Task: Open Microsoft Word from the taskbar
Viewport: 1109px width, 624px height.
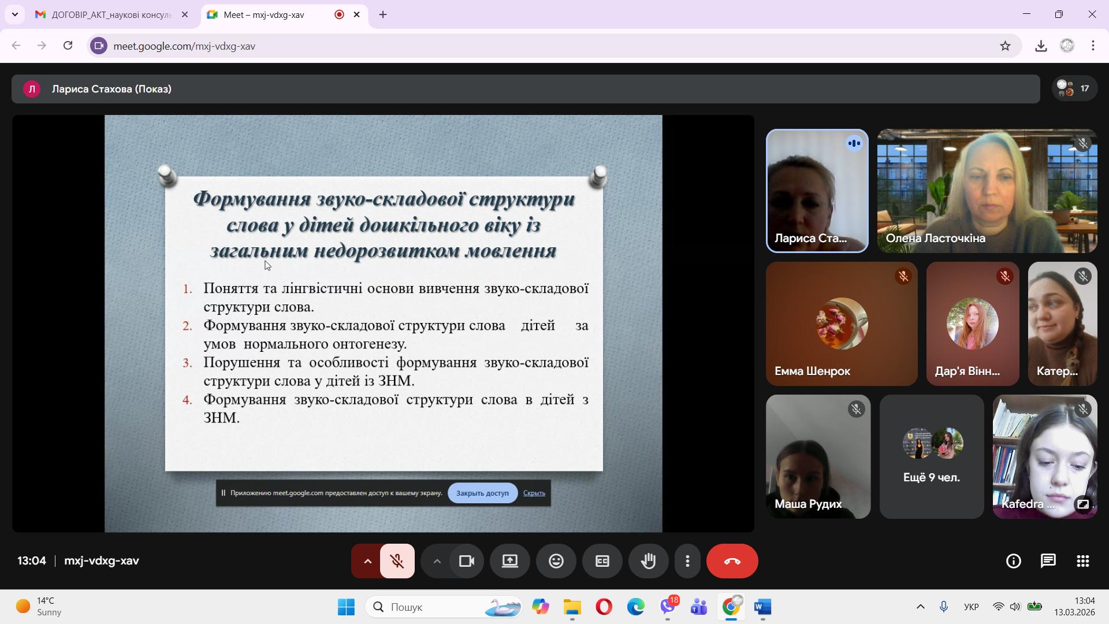Action: pyautogui.click(x=762, y=607)
